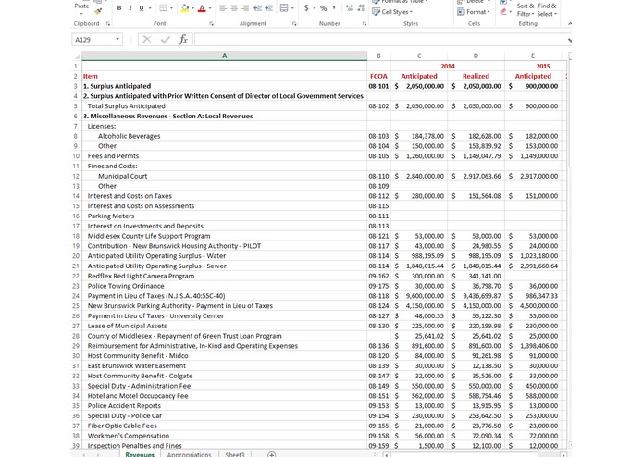Open the Number format dialog launcher

pos(365,24)
